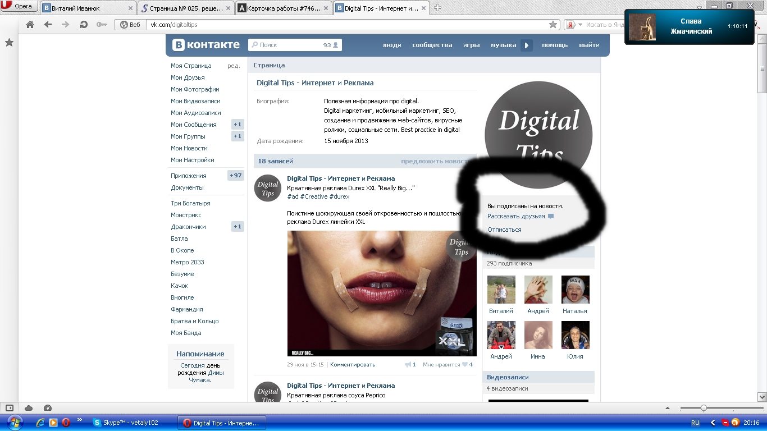Click the megaphone share icon under Durex post

tap(408, 364)
